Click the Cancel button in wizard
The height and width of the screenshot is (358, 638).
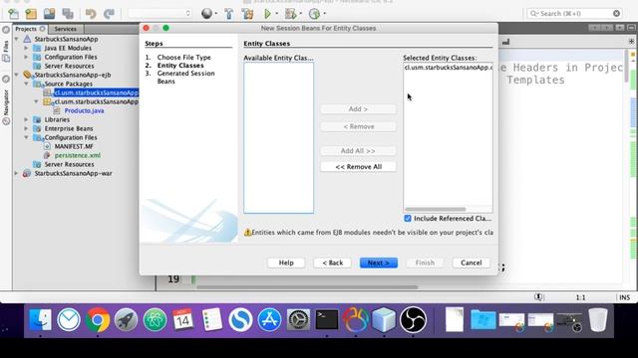(472, 263)
